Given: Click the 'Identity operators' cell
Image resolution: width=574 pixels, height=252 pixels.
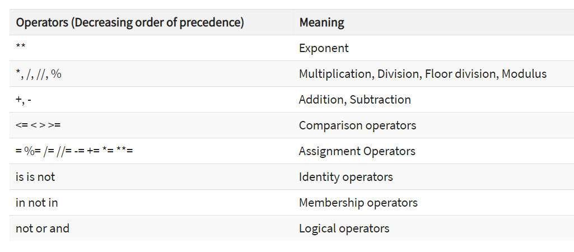Looking at the screenshot, I should pos(346,177).
